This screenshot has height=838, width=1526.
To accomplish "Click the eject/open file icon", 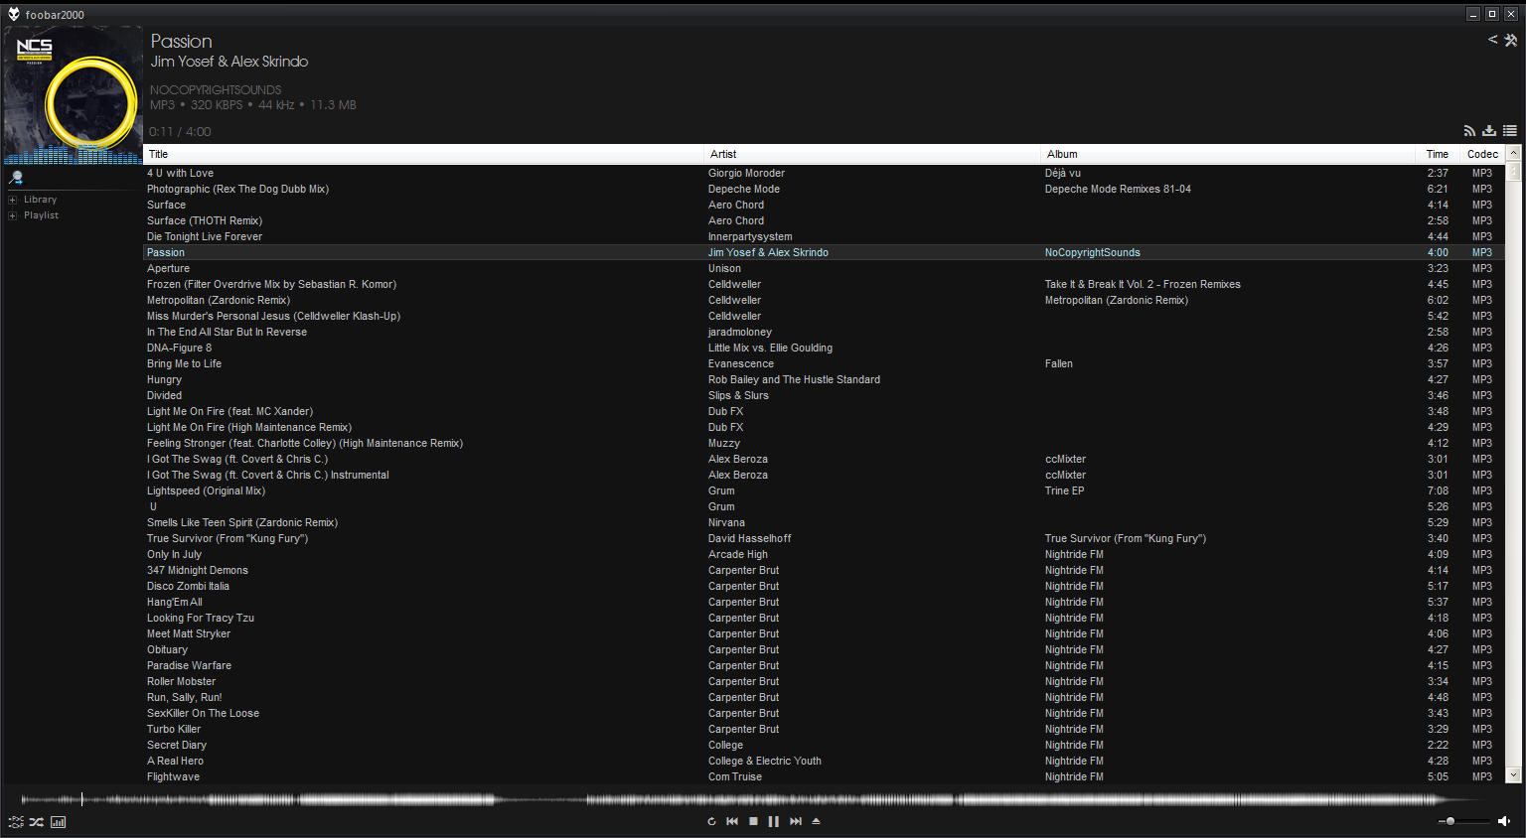I will click(817, 821).
